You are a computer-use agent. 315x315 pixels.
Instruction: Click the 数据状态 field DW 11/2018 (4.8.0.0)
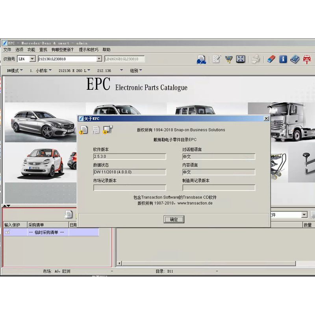pyautogui.click(x=130, y=172)
